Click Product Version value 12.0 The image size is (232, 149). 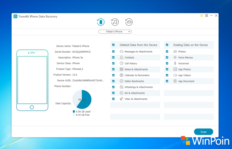pyautogui.click(x=75, y=75)
